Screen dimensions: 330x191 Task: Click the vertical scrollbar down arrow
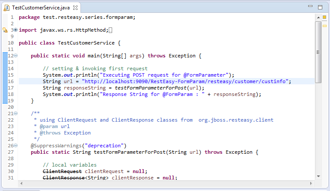(x=318, y=176)
